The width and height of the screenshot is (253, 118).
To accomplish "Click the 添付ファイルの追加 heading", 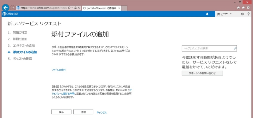I will point(80,34).
